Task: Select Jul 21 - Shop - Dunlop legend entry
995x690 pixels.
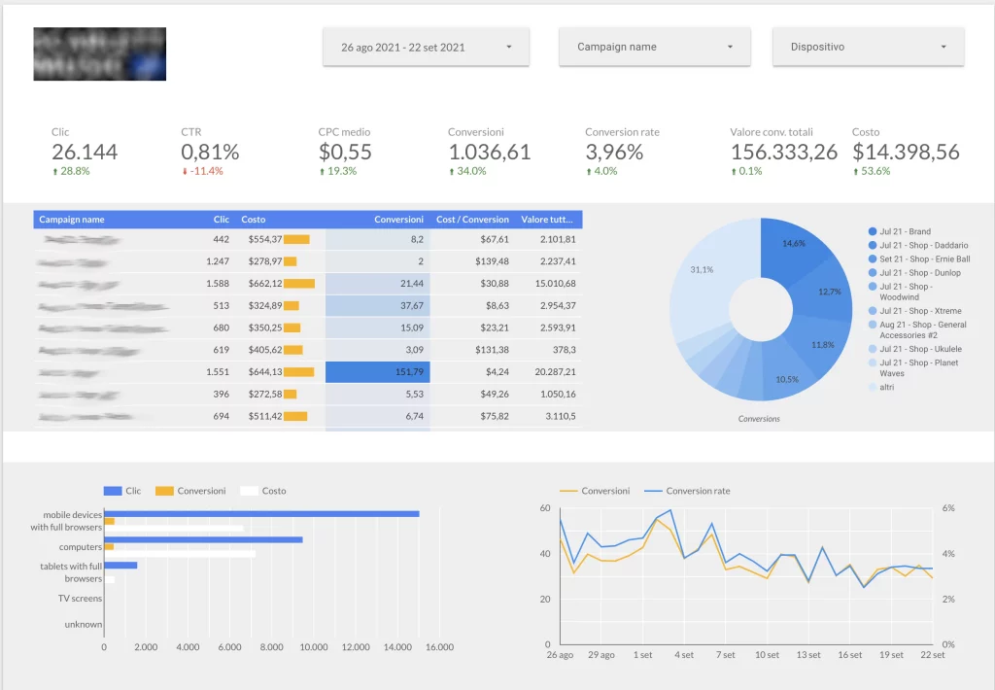Action: 914,273
